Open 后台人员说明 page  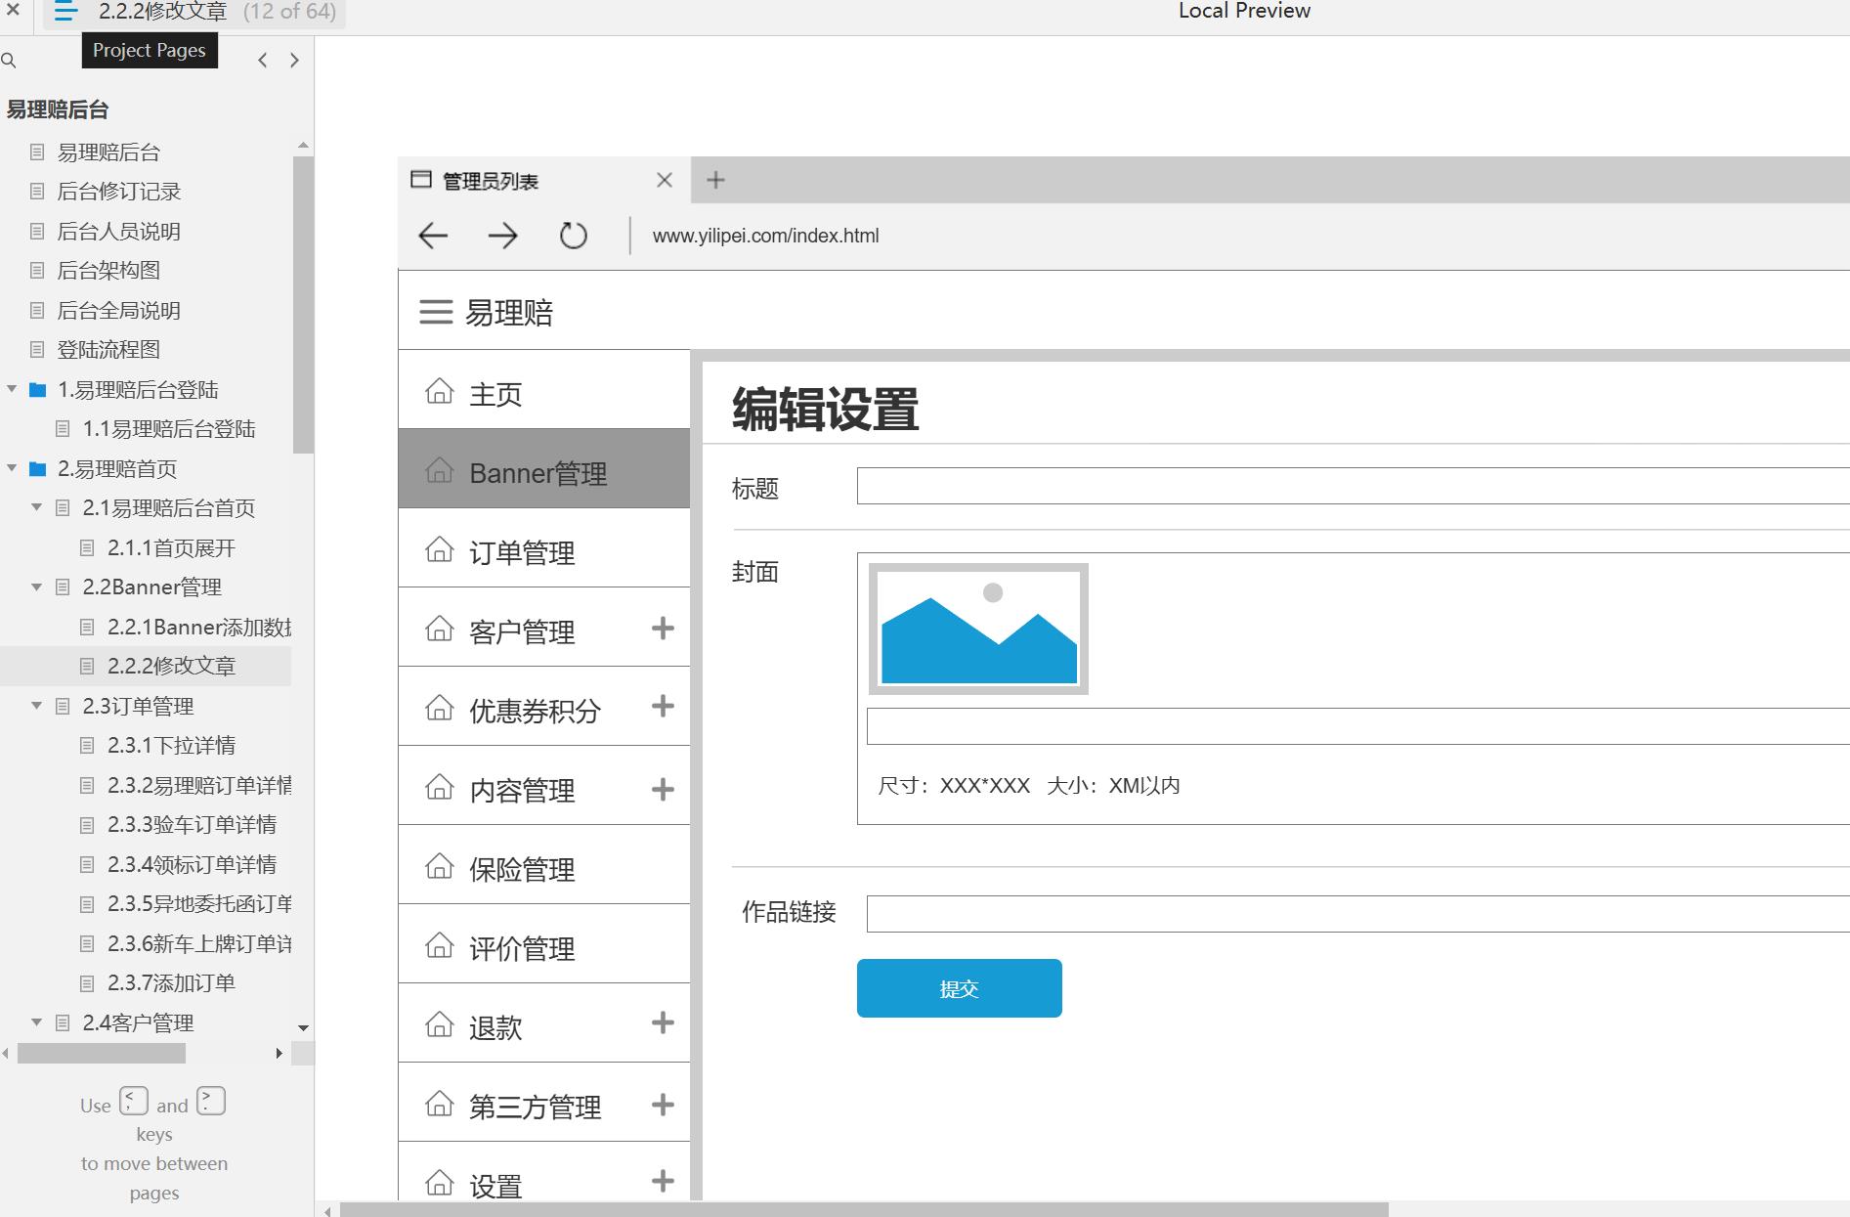(118, 232)
